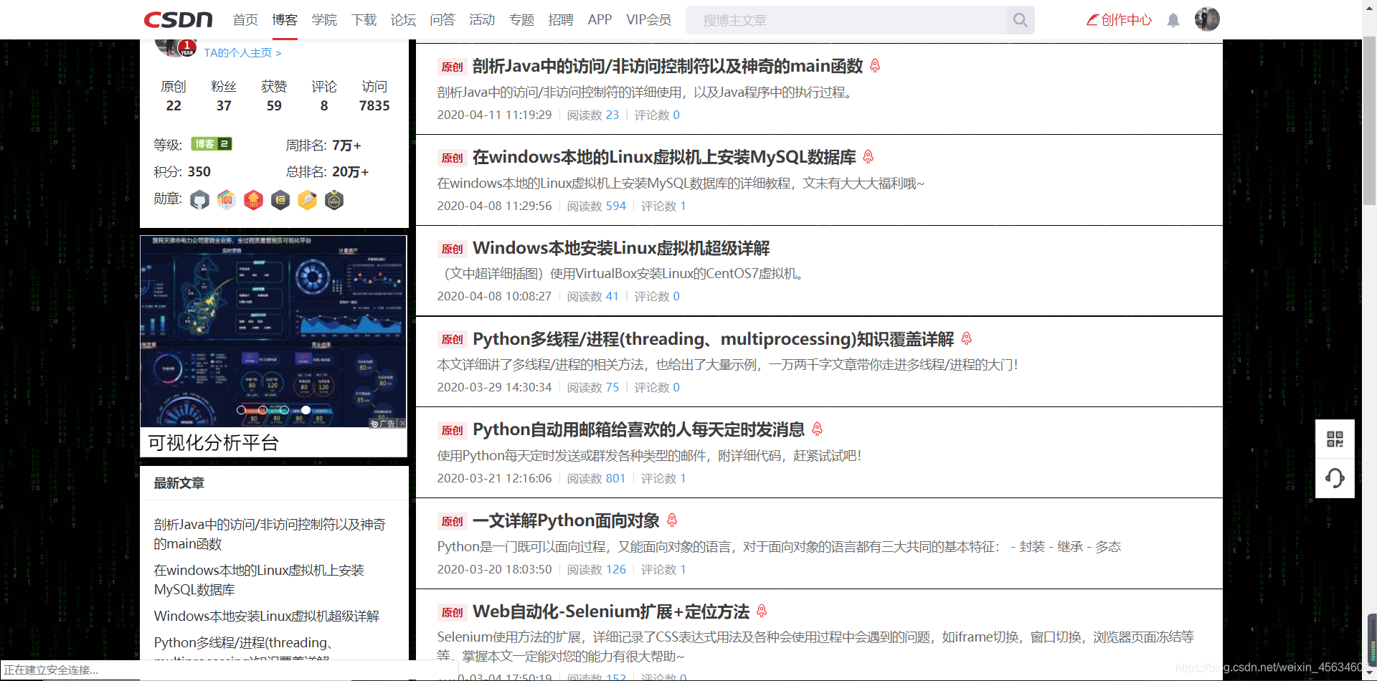
Task: Open TA的个人主页 link
Action: pos(237,52)
